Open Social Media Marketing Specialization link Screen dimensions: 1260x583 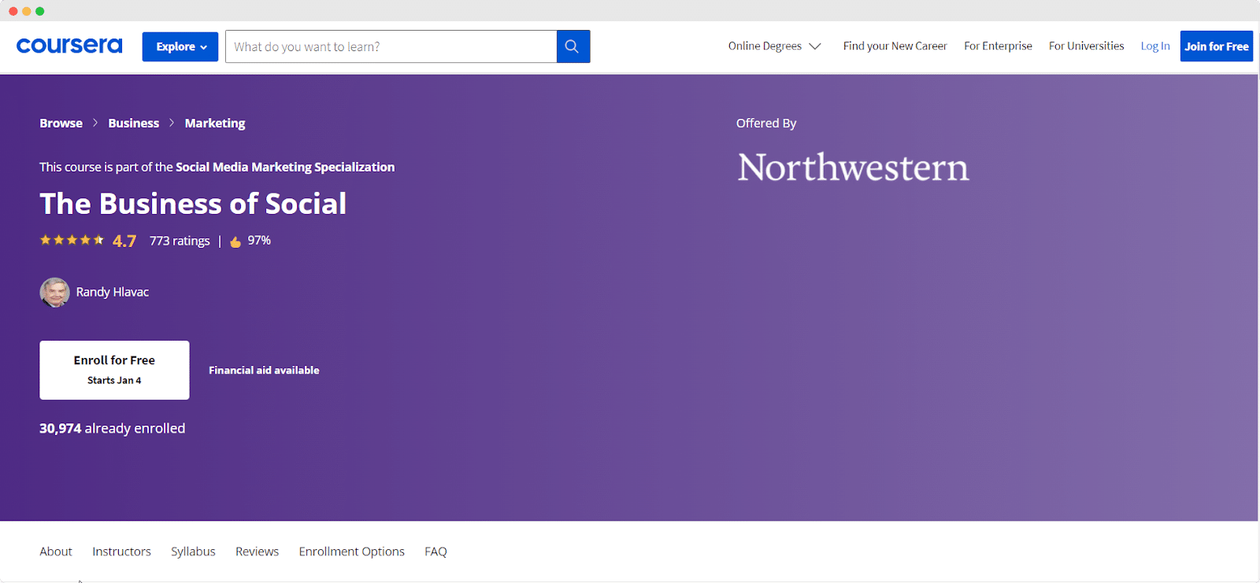pyautogui.click(x=285, y=167)
